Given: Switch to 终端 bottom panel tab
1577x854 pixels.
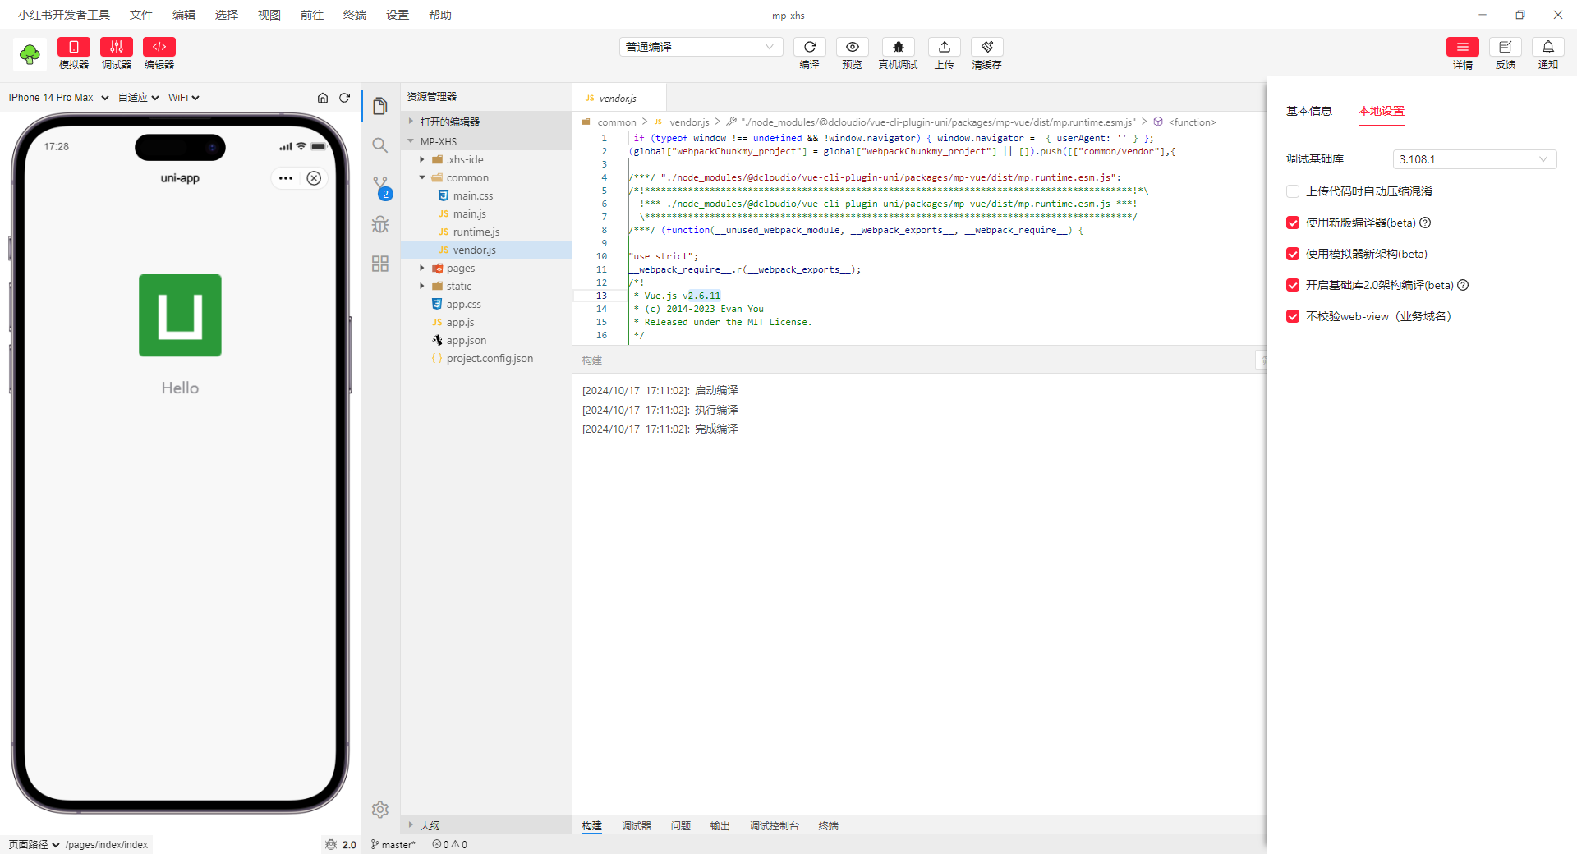Looking at the screenshot, I should tap(829, 825).
